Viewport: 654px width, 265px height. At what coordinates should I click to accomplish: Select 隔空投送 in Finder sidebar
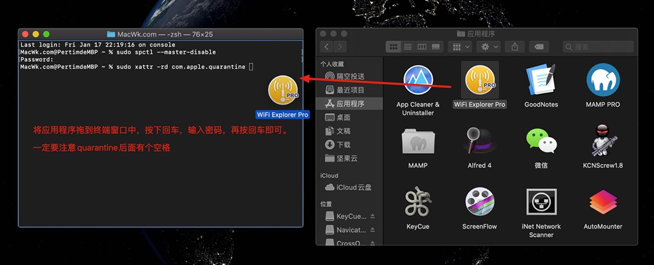(x=350, y=76)
